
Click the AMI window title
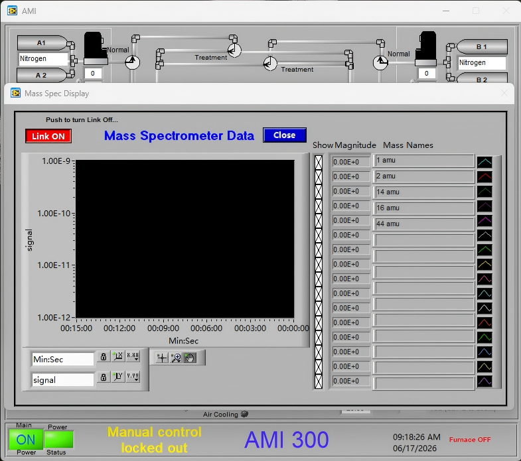[29, 11]
